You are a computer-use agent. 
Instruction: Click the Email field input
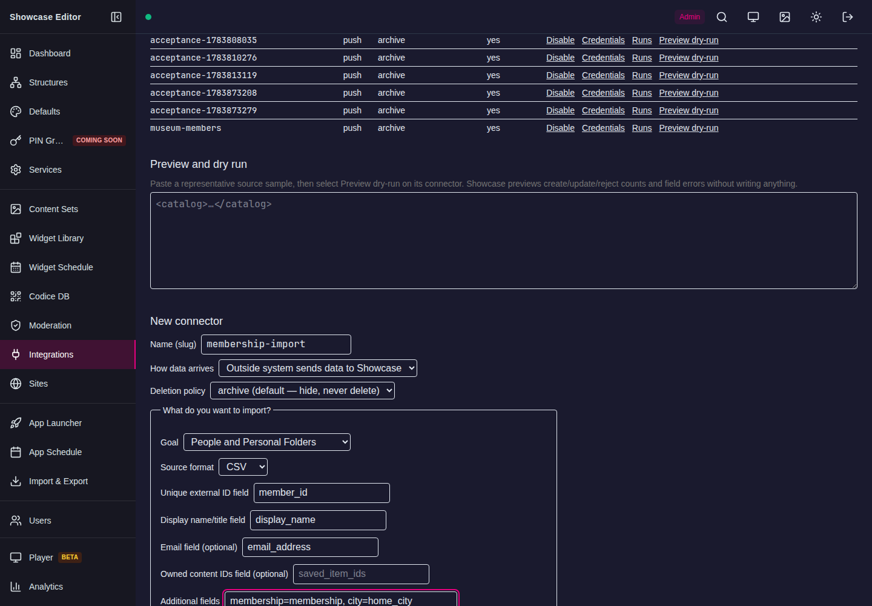click(x=310, y=547)
